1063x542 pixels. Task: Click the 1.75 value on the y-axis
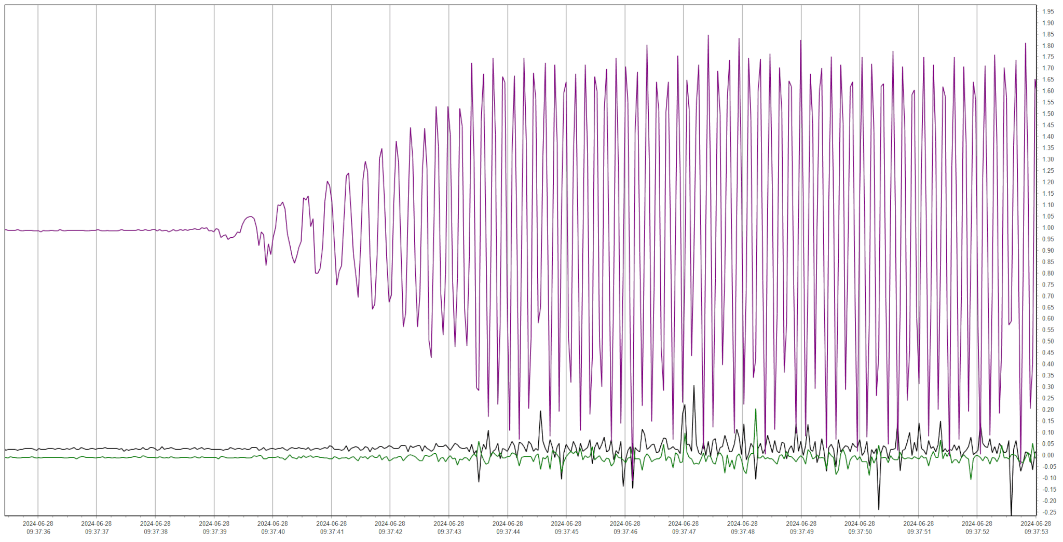[1048, 57]
